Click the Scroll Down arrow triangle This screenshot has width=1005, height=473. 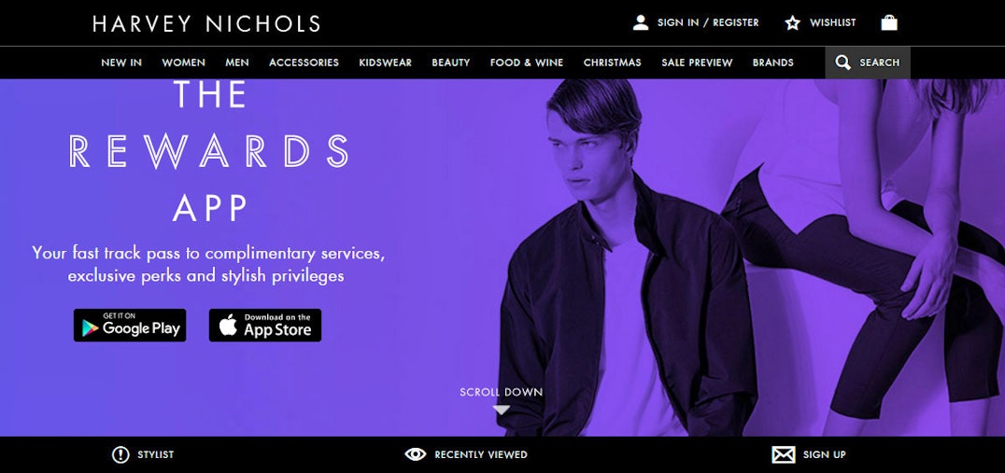tap(502, 410)
